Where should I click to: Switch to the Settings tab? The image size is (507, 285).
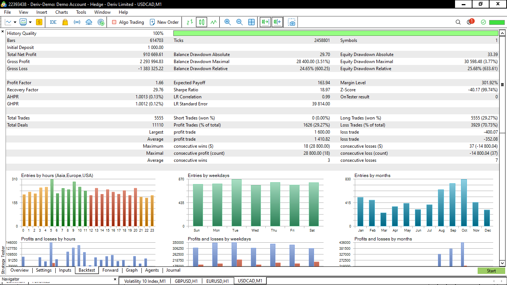[44, 270]
